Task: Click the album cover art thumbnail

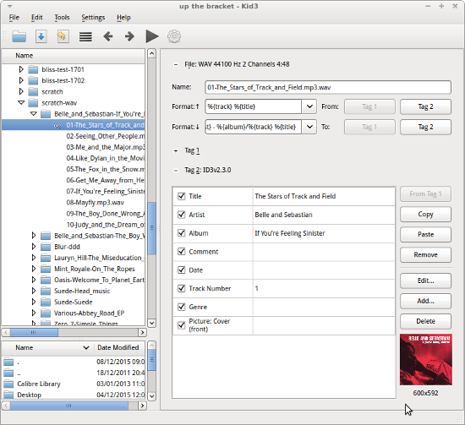Action: tap(426, 359)
